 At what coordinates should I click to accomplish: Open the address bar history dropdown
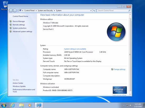91,11
